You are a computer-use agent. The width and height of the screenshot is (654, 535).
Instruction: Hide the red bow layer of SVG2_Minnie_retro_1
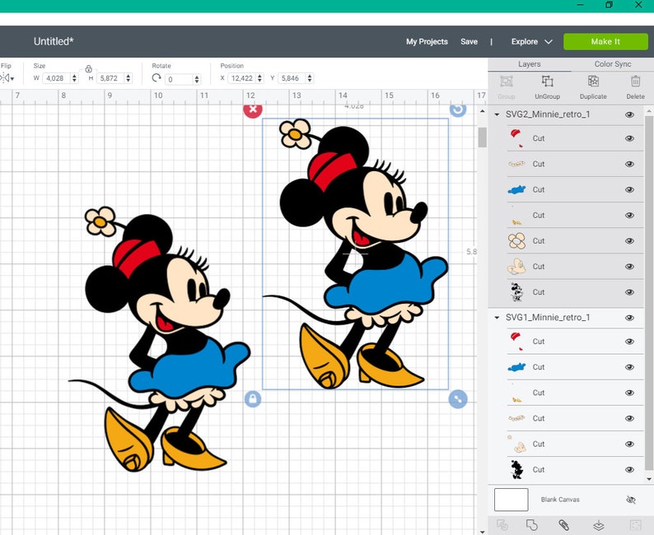tap(629, 138)
